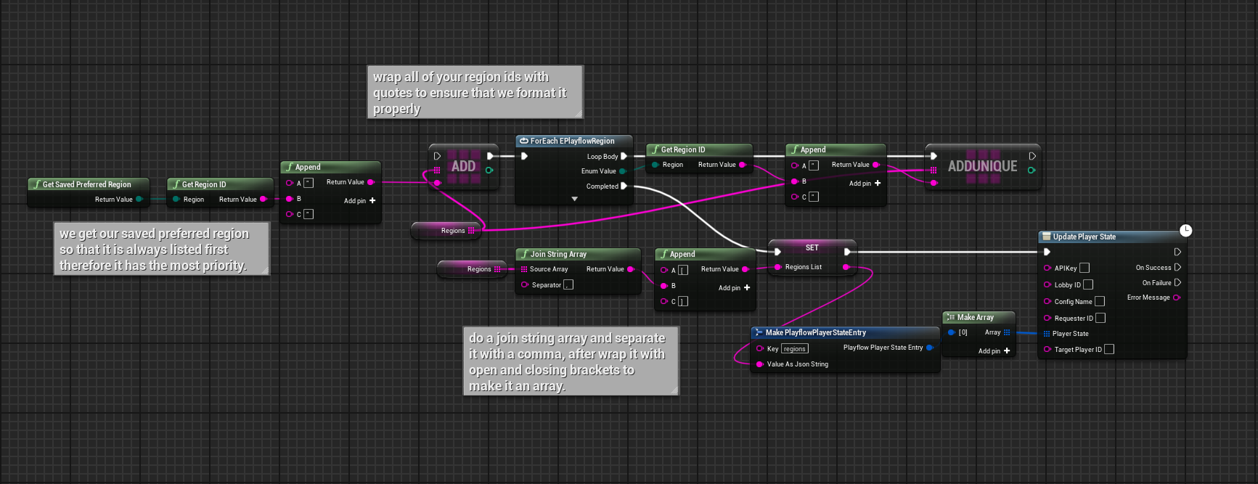The image size is (1258, 484).
Task: Click the Lobby ID input box
Action: click(1088, 284)
